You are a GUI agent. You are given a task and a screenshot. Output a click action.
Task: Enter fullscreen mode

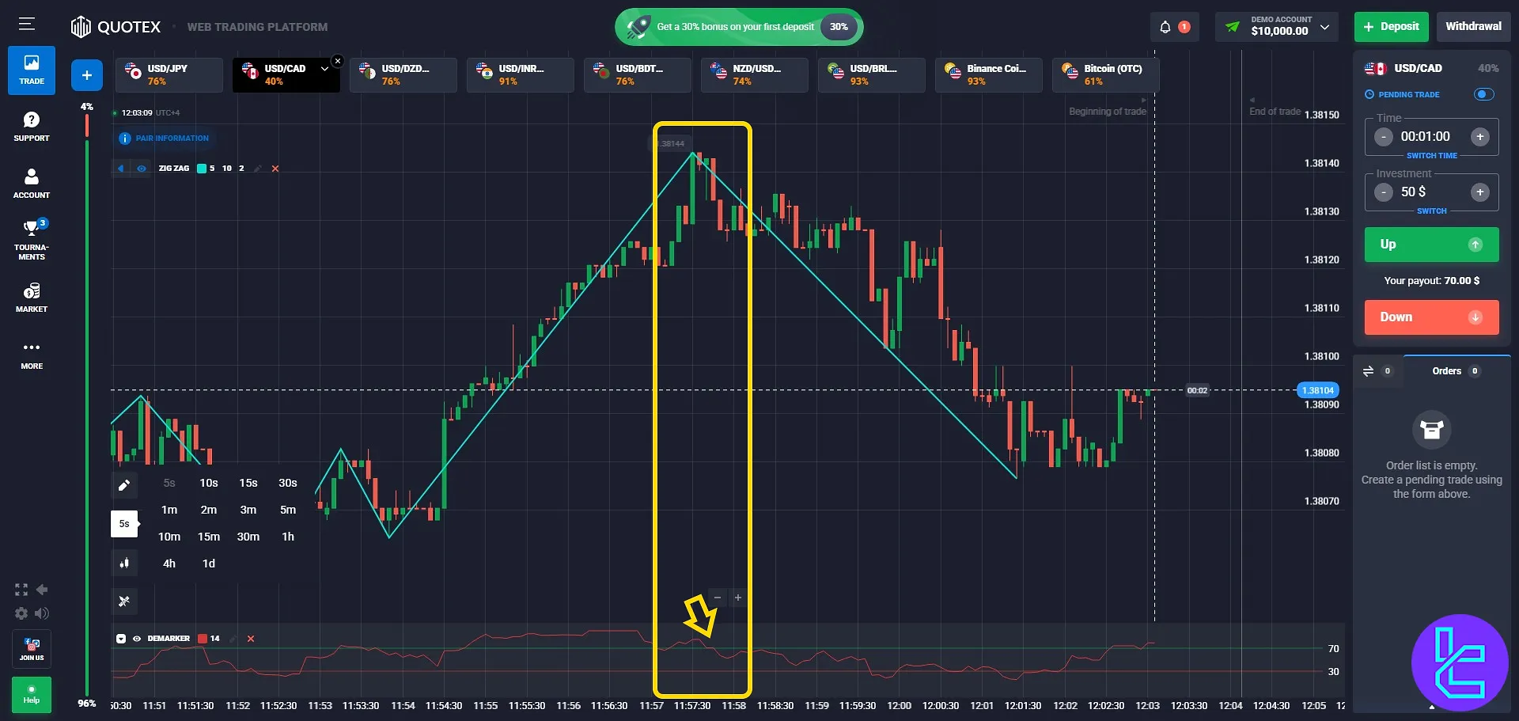point(21,590)
